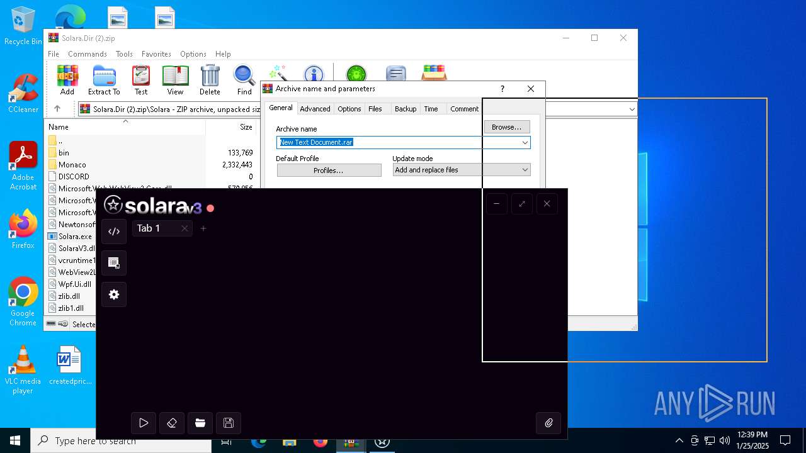Viewport: 806px width, 453px height.
Task: Open Update mode dropdown
Action: click(x=462, y=170)
